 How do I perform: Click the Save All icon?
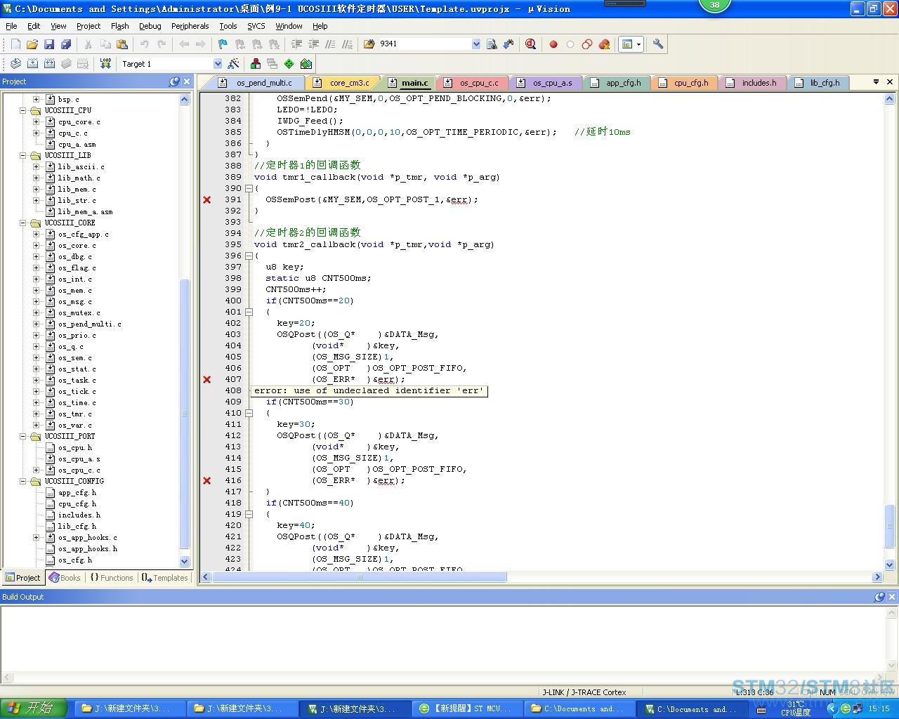click(66, 44)
